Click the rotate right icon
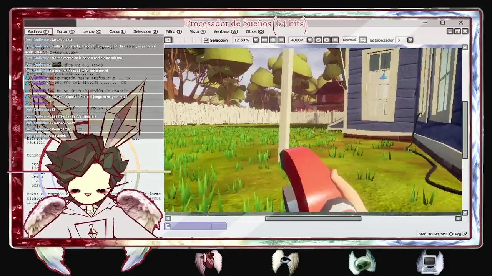Viewport: 492px width, 276px height. point(327,40)
